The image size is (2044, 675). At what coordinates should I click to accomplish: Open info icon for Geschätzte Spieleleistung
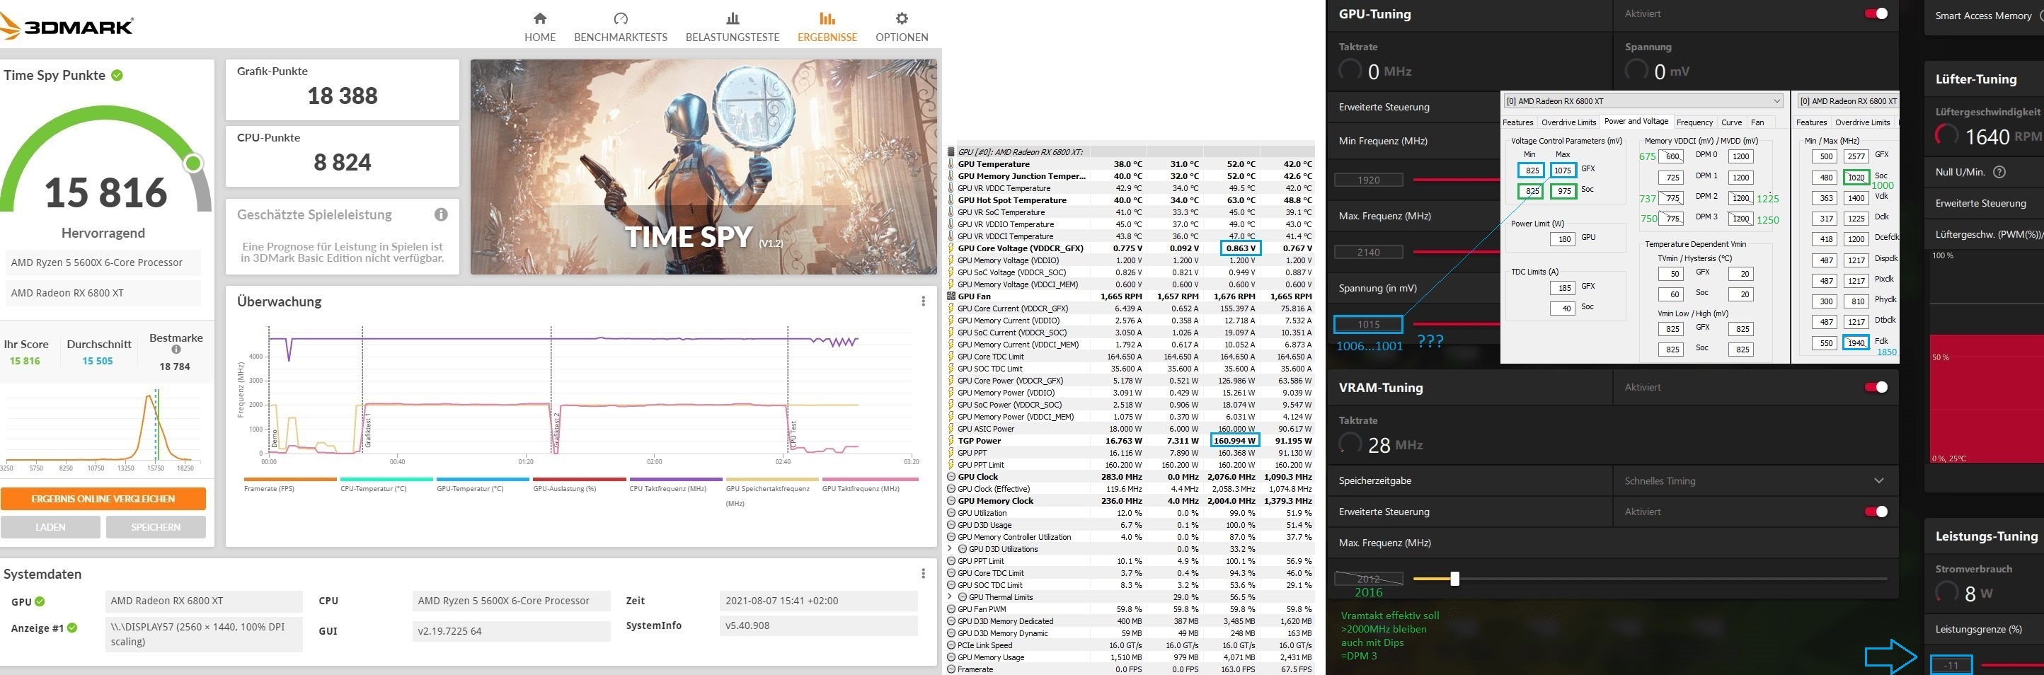tap(441, 214)
